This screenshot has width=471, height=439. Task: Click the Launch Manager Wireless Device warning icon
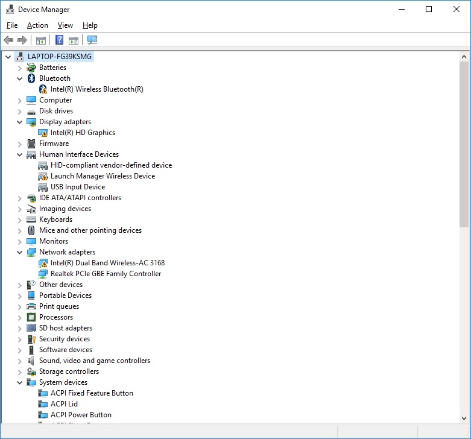[43, 176]
